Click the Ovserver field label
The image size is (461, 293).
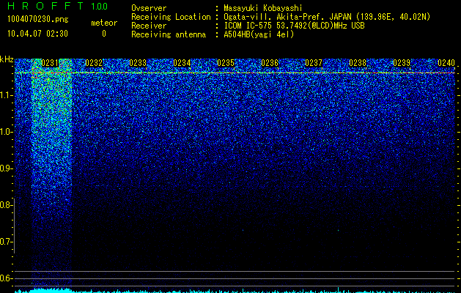[x=149, y=8]
